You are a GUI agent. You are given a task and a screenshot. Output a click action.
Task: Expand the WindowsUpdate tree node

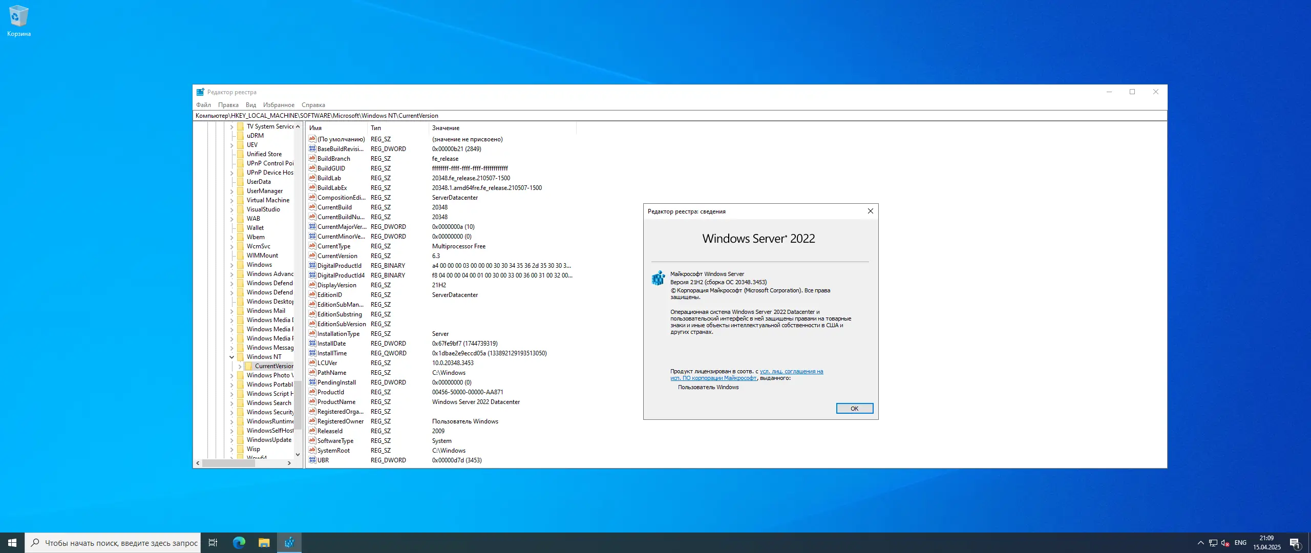click(x=231, y=440)
